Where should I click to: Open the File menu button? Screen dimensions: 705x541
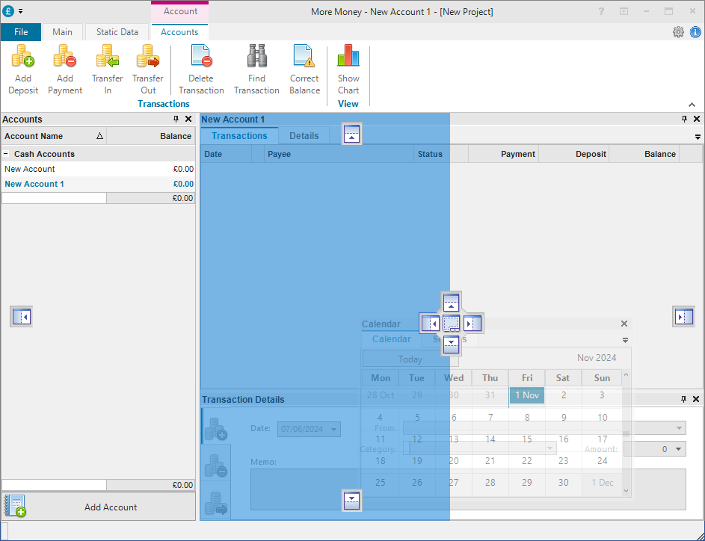click(x=21, y=32)
